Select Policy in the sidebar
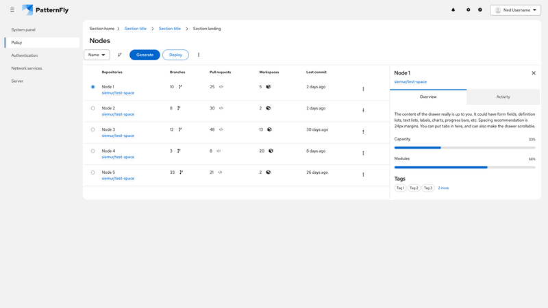548x308 pixels. pyautogui.click(x=42, y=42)
